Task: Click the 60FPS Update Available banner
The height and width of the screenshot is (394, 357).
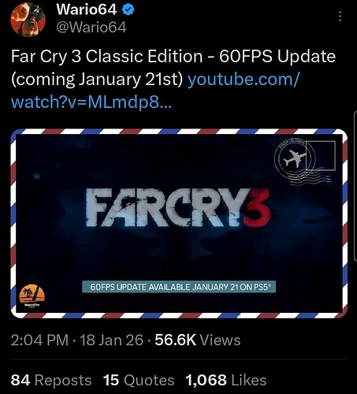Action: tap(179, 287)
